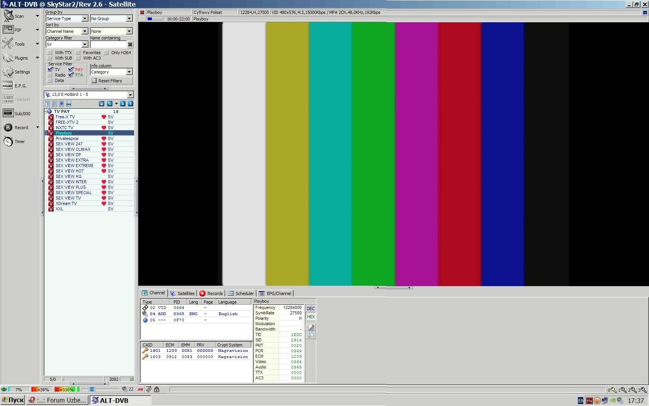649x406 pixels.
Task: Adjust the volume slider in status bar
Action: [92, 389]
